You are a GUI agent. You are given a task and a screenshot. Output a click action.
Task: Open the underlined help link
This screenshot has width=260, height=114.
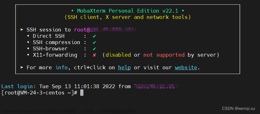point(124,68)
